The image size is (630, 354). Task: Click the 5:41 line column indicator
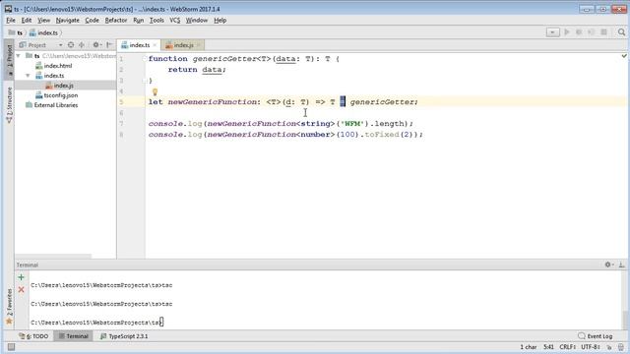(x=548, y=347)
